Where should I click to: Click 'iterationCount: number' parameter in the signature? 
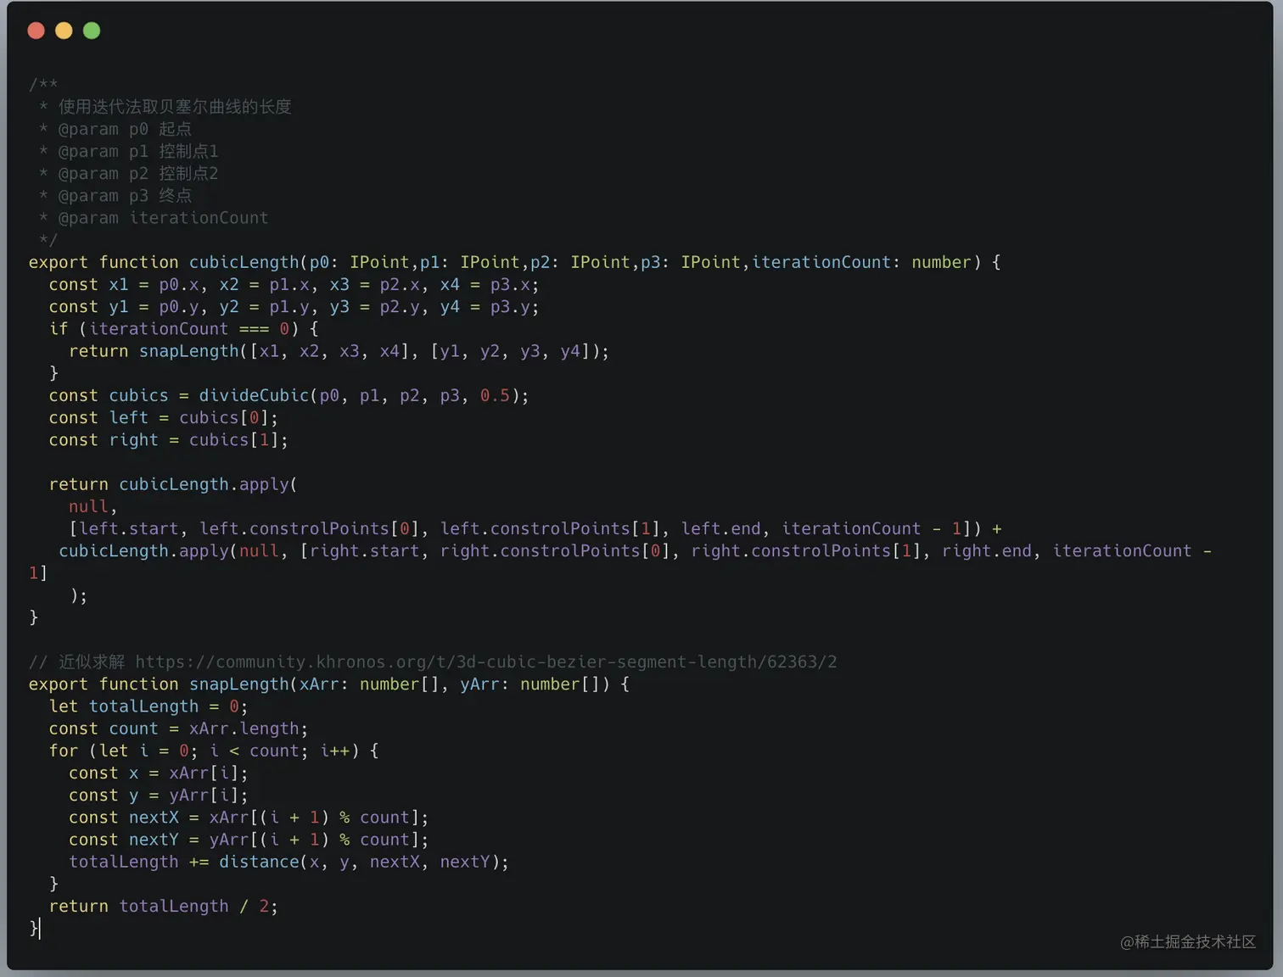[862, 262]
